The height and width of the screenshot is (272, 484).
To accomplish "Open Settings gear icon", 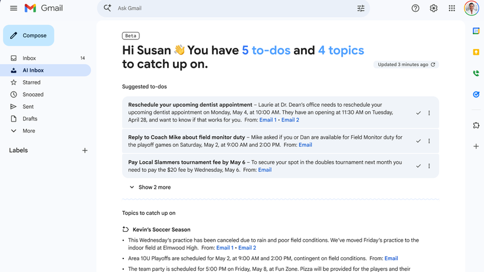I will click(x=434, y=8).
